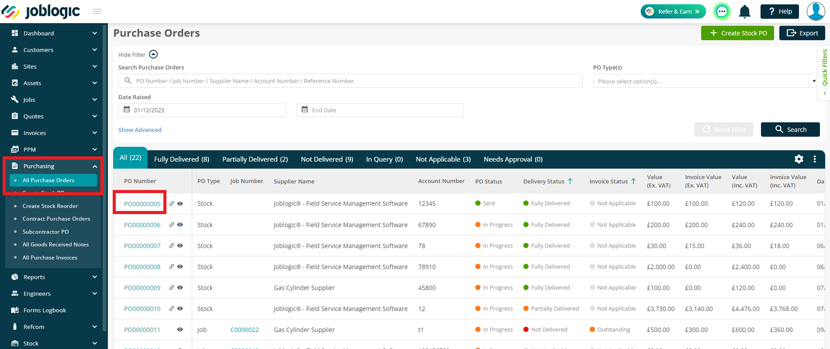Screen dimensions: 830x349
Task: Open purchase order PO00000005
Action: [x=142, y=204]
